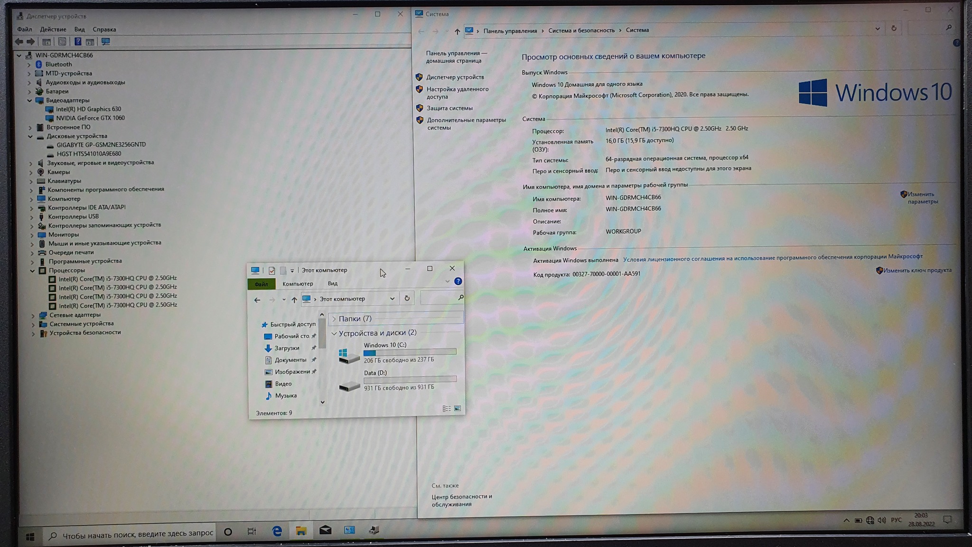Expand the Контроллеры USB node
Viewport: 972px width, 547px height.
tap(32, 217)
